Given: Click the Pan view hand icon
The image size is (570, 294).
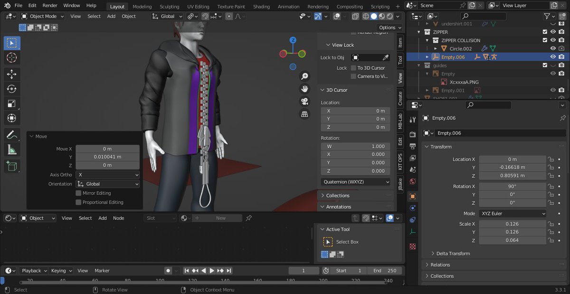Looking at the screenshot, I should pyautogui.click(x=304, y=89).
